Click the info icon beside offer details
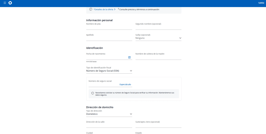 91,9
